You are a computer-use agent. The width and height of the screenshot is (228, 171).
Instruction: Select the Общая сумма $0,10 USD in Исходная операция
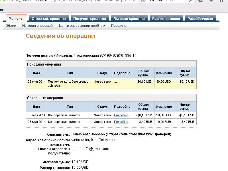click(145, 82)
